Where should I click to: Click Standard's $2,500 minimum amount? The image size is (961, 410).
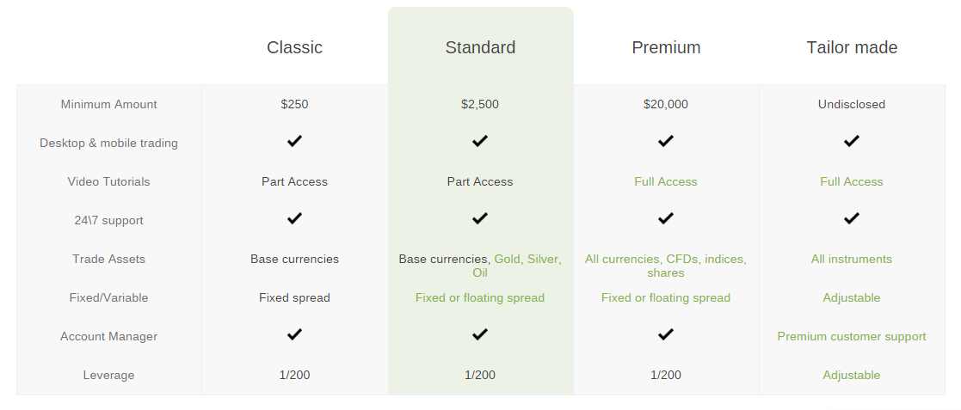480,104
